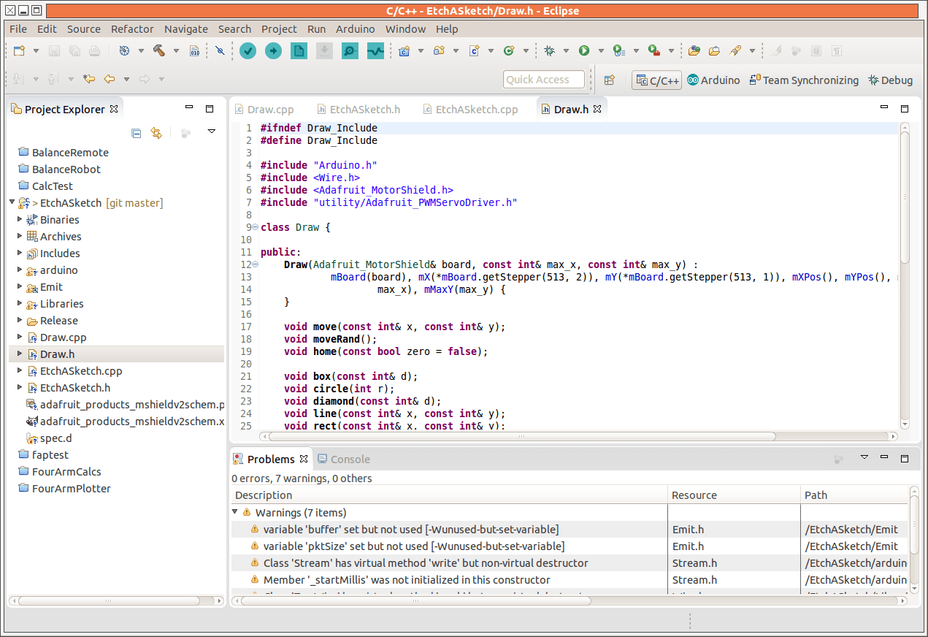This screenshot has width=928, height=637.
Task: Switch to the Arduino perspective
Action: tap(713, 80)
